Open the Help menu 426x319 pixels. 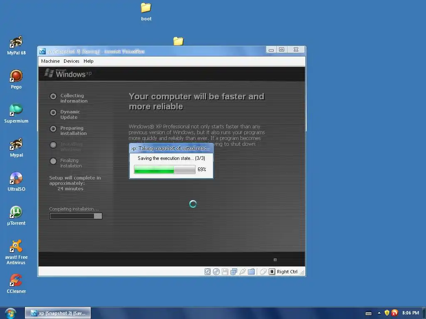[89, 61]
